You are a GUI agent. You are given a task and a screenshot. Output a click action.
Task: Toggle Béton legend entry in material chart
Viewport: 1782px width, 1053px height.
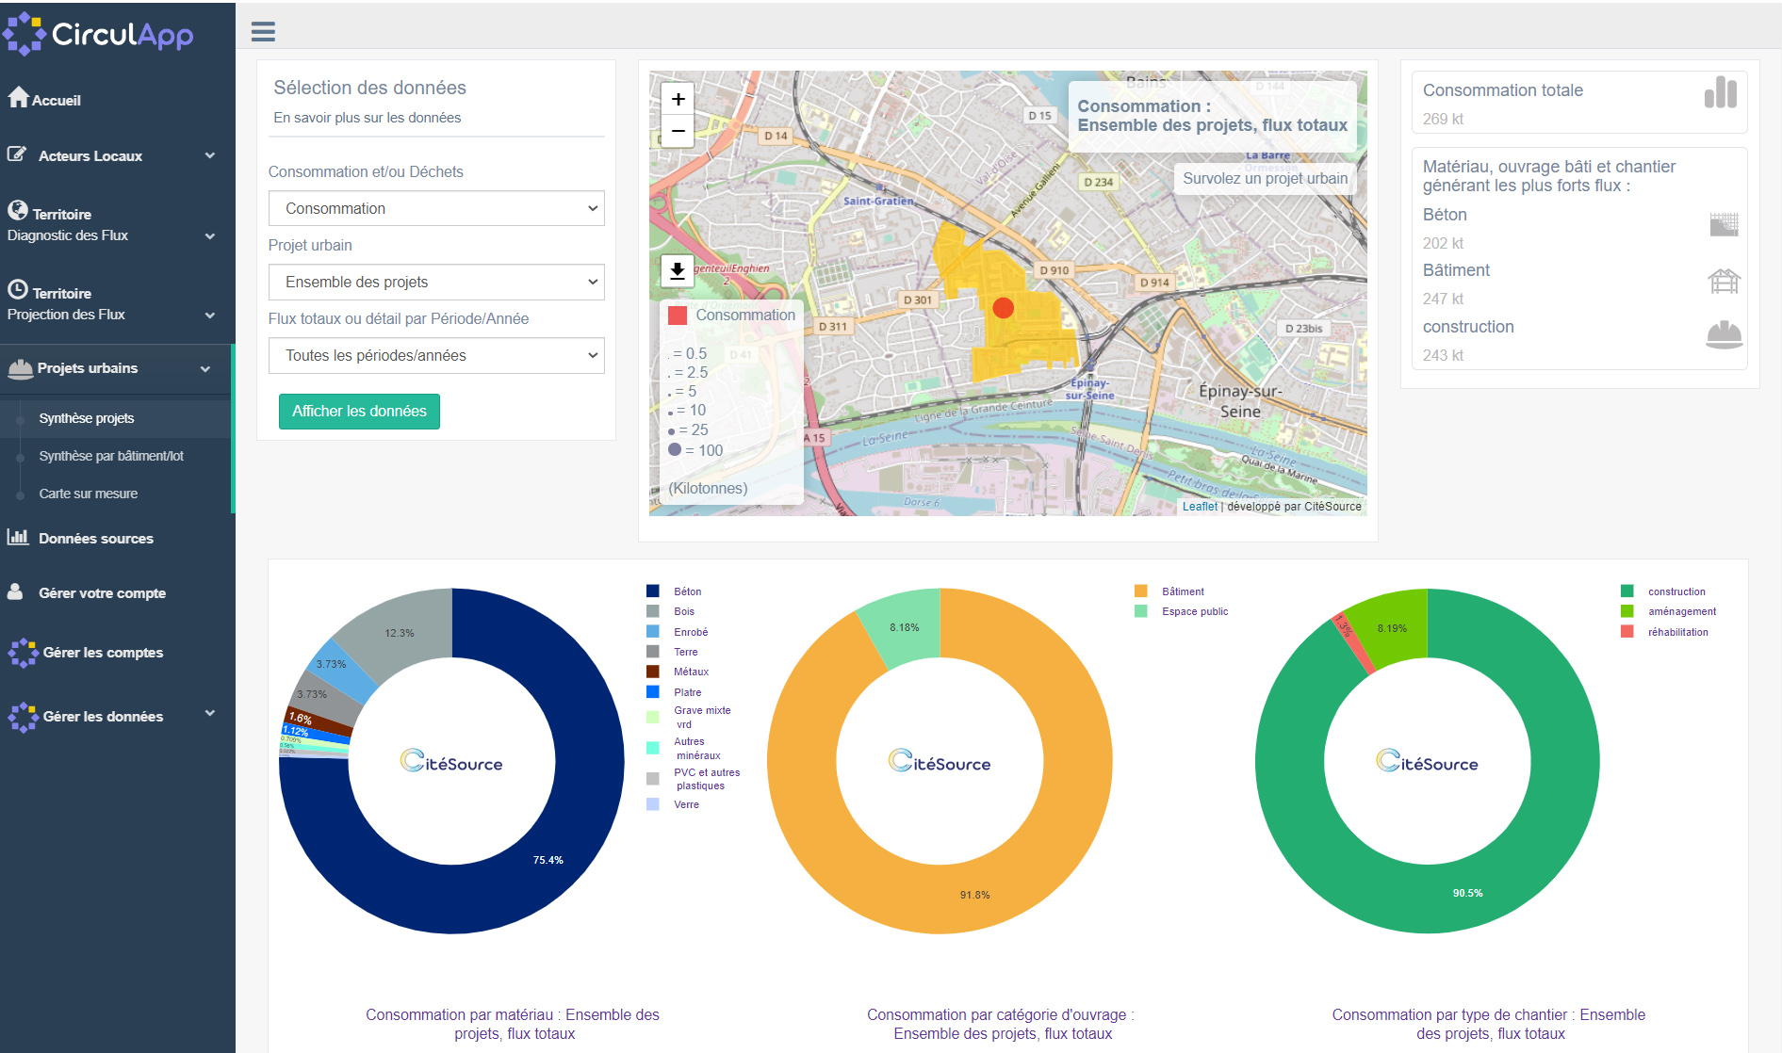[x=687, y=591]
